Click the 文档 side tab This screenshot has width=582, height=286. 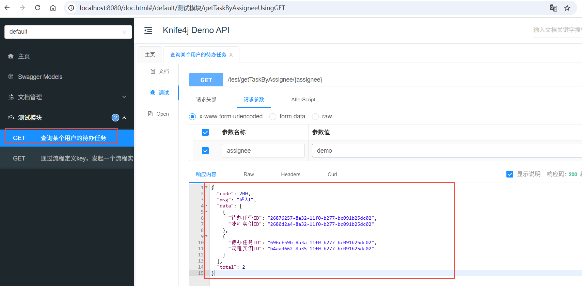pyautogui.click(x=160, y=71)
